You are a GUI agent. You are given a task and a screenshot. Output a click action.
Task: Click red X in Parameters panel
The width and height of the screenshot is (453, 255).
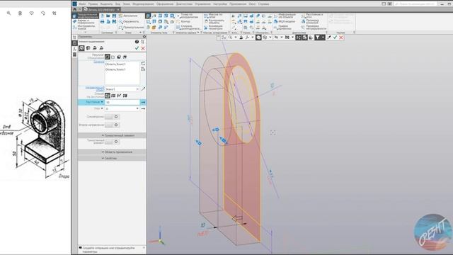click(x=143, y=48)
